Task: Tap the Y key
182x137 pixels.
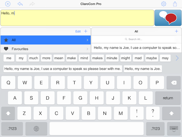Action: coord(91,82)
